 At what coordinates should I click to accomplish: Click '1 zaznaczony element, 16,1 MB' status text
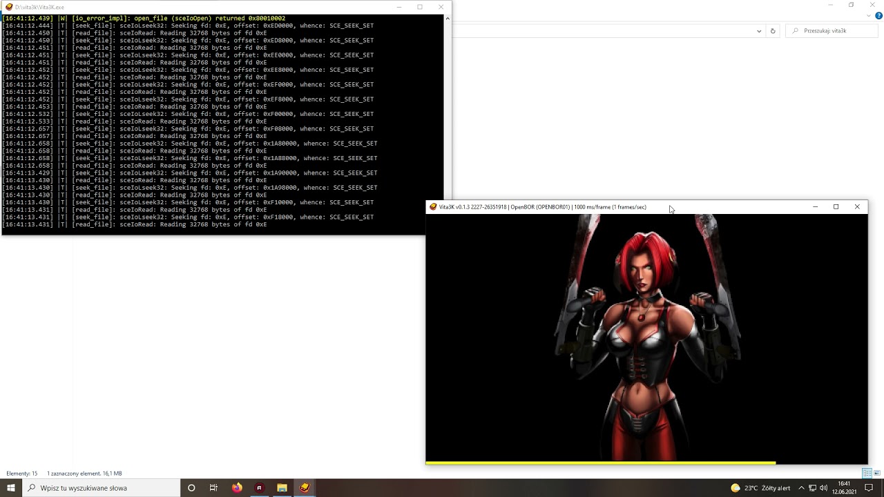point(84,474)
